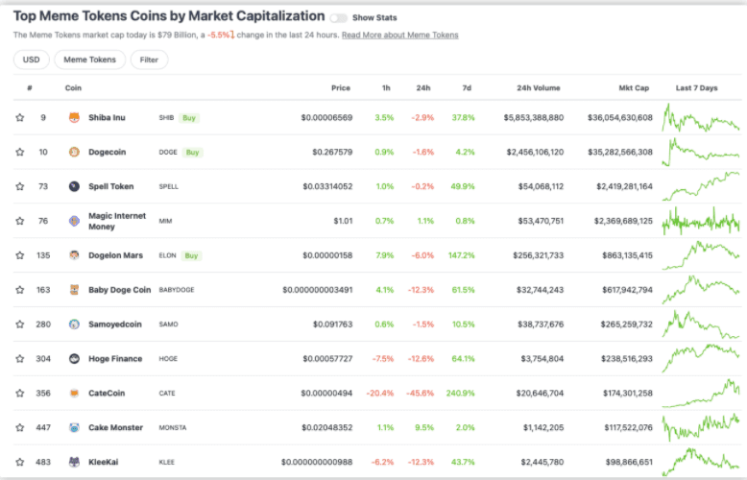
Task: Open Dogelon Mars 7-day sparkline chart
Action: 701,255
